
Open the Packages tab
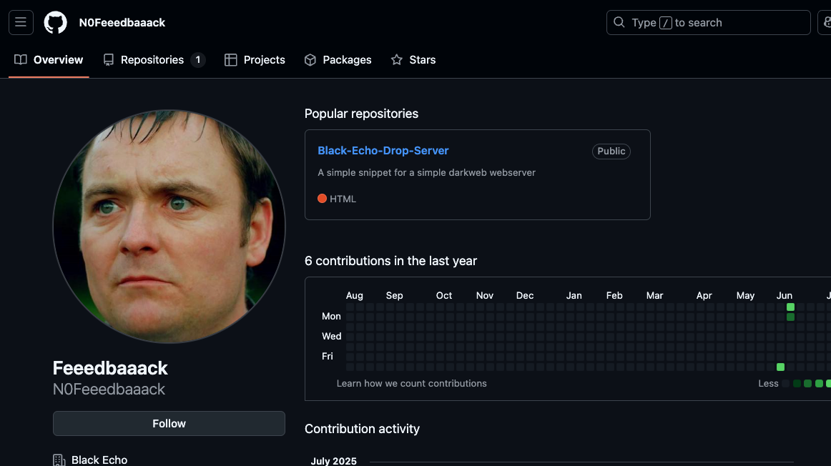[x=347, y=60]
